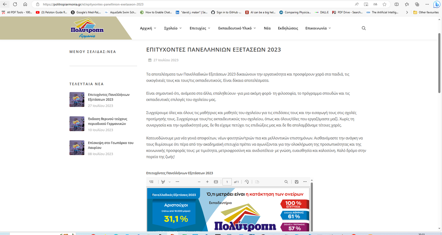The image size is (442, 235).
Task: Zoom out the PDF with the minus icon
Action: [199, 182]
